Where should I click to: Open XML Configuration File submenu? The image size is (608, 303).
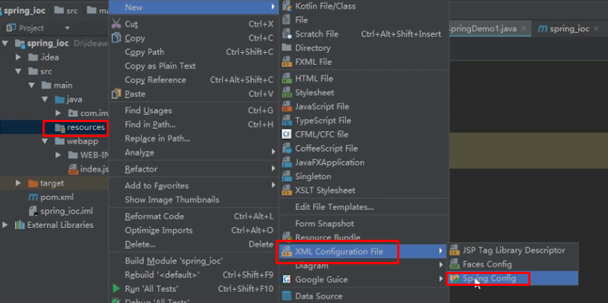(363, 252)
